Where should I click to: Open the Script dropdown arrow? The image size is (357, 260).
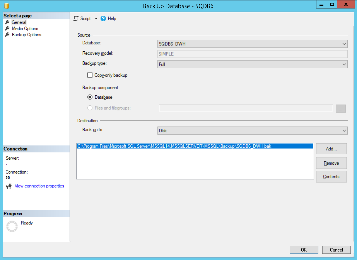click(96, 19)
